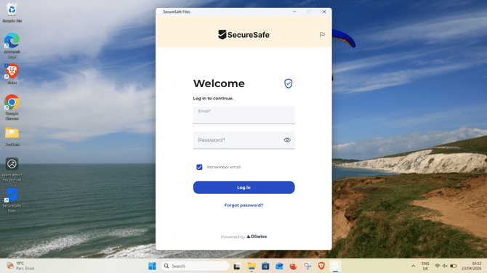Open the clock and date panel
The width and height of the screenshot is (487, 273).
[471, 266]
